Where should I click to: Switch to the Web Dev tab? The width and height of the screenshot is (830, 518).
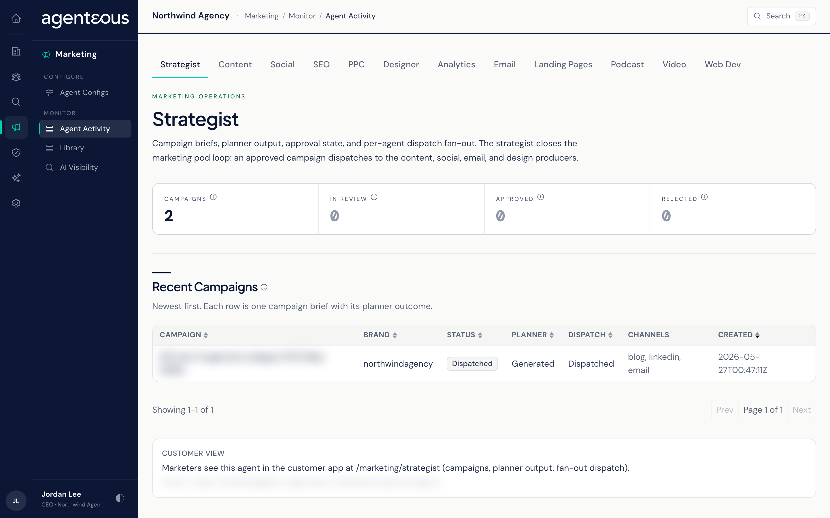click(x=723, y=64)
